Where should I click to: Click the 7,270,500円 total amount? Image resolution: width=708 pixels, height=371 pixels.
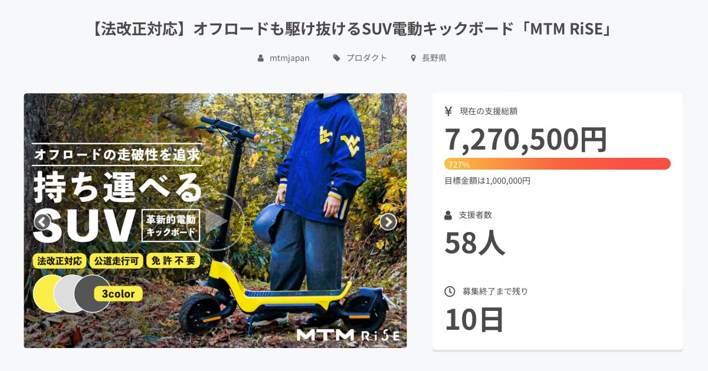point(526,140)
